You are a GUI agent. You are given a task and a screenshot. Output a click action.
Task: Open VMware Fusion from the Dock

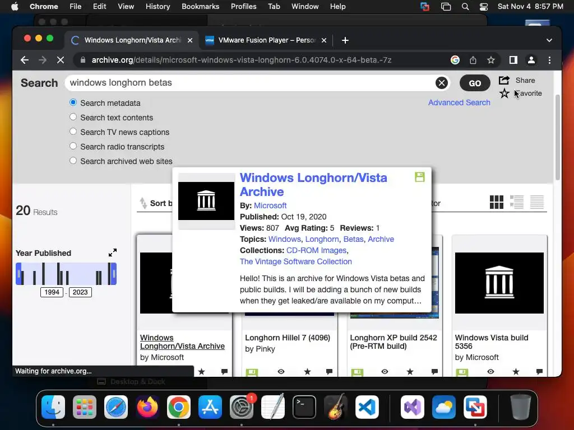click(475, 407)
